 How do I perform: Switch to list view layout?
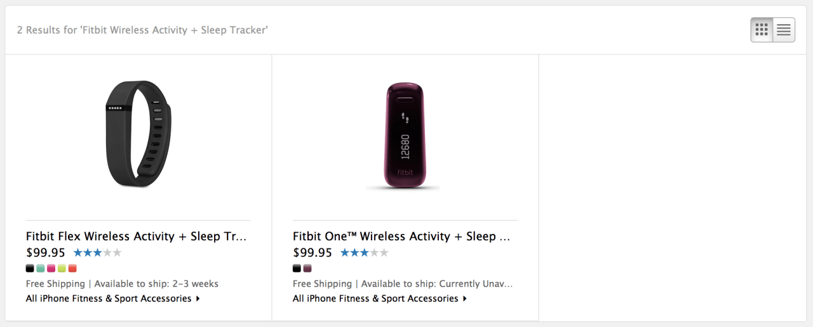(x=784, y=29)
